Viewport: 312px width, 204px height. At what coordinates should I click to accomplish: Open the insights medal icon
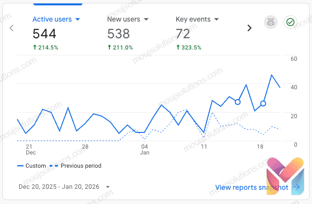pyautogui.click(x=271, y=22)
